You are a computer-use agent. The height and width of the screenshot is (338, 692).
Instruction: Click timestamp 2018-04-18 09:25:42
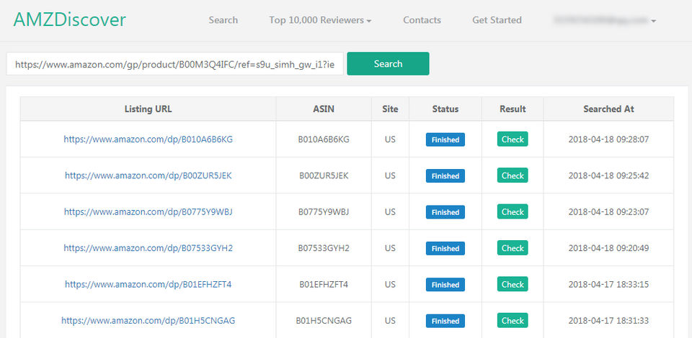[x=608, y=175]
